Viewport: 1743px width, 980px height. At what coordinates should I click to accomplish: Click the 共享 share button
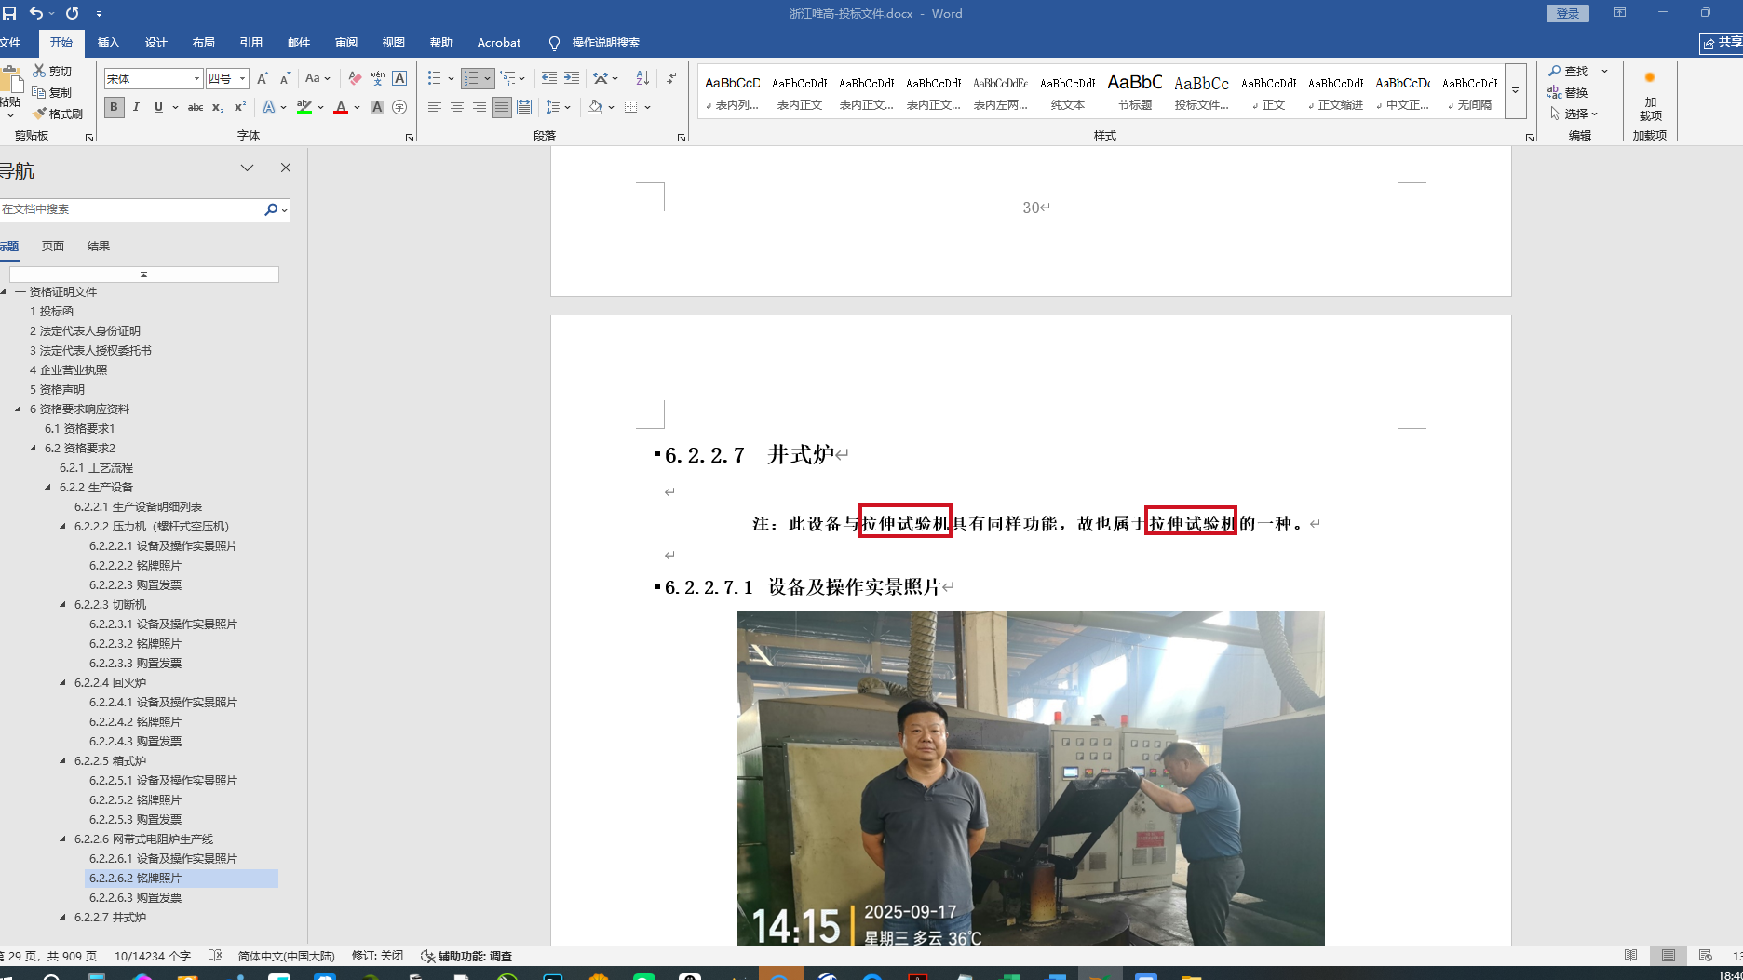click(x=1722, y=43)
